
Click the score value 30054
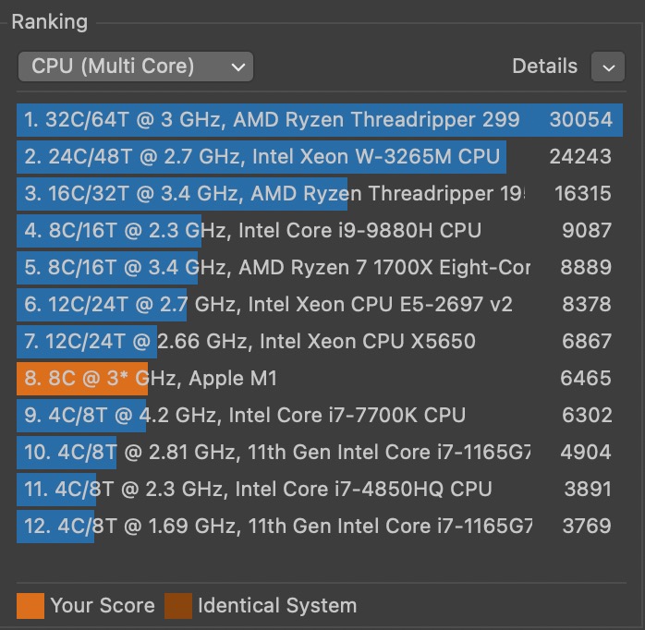pyautogui.click(x=581, y=120)
